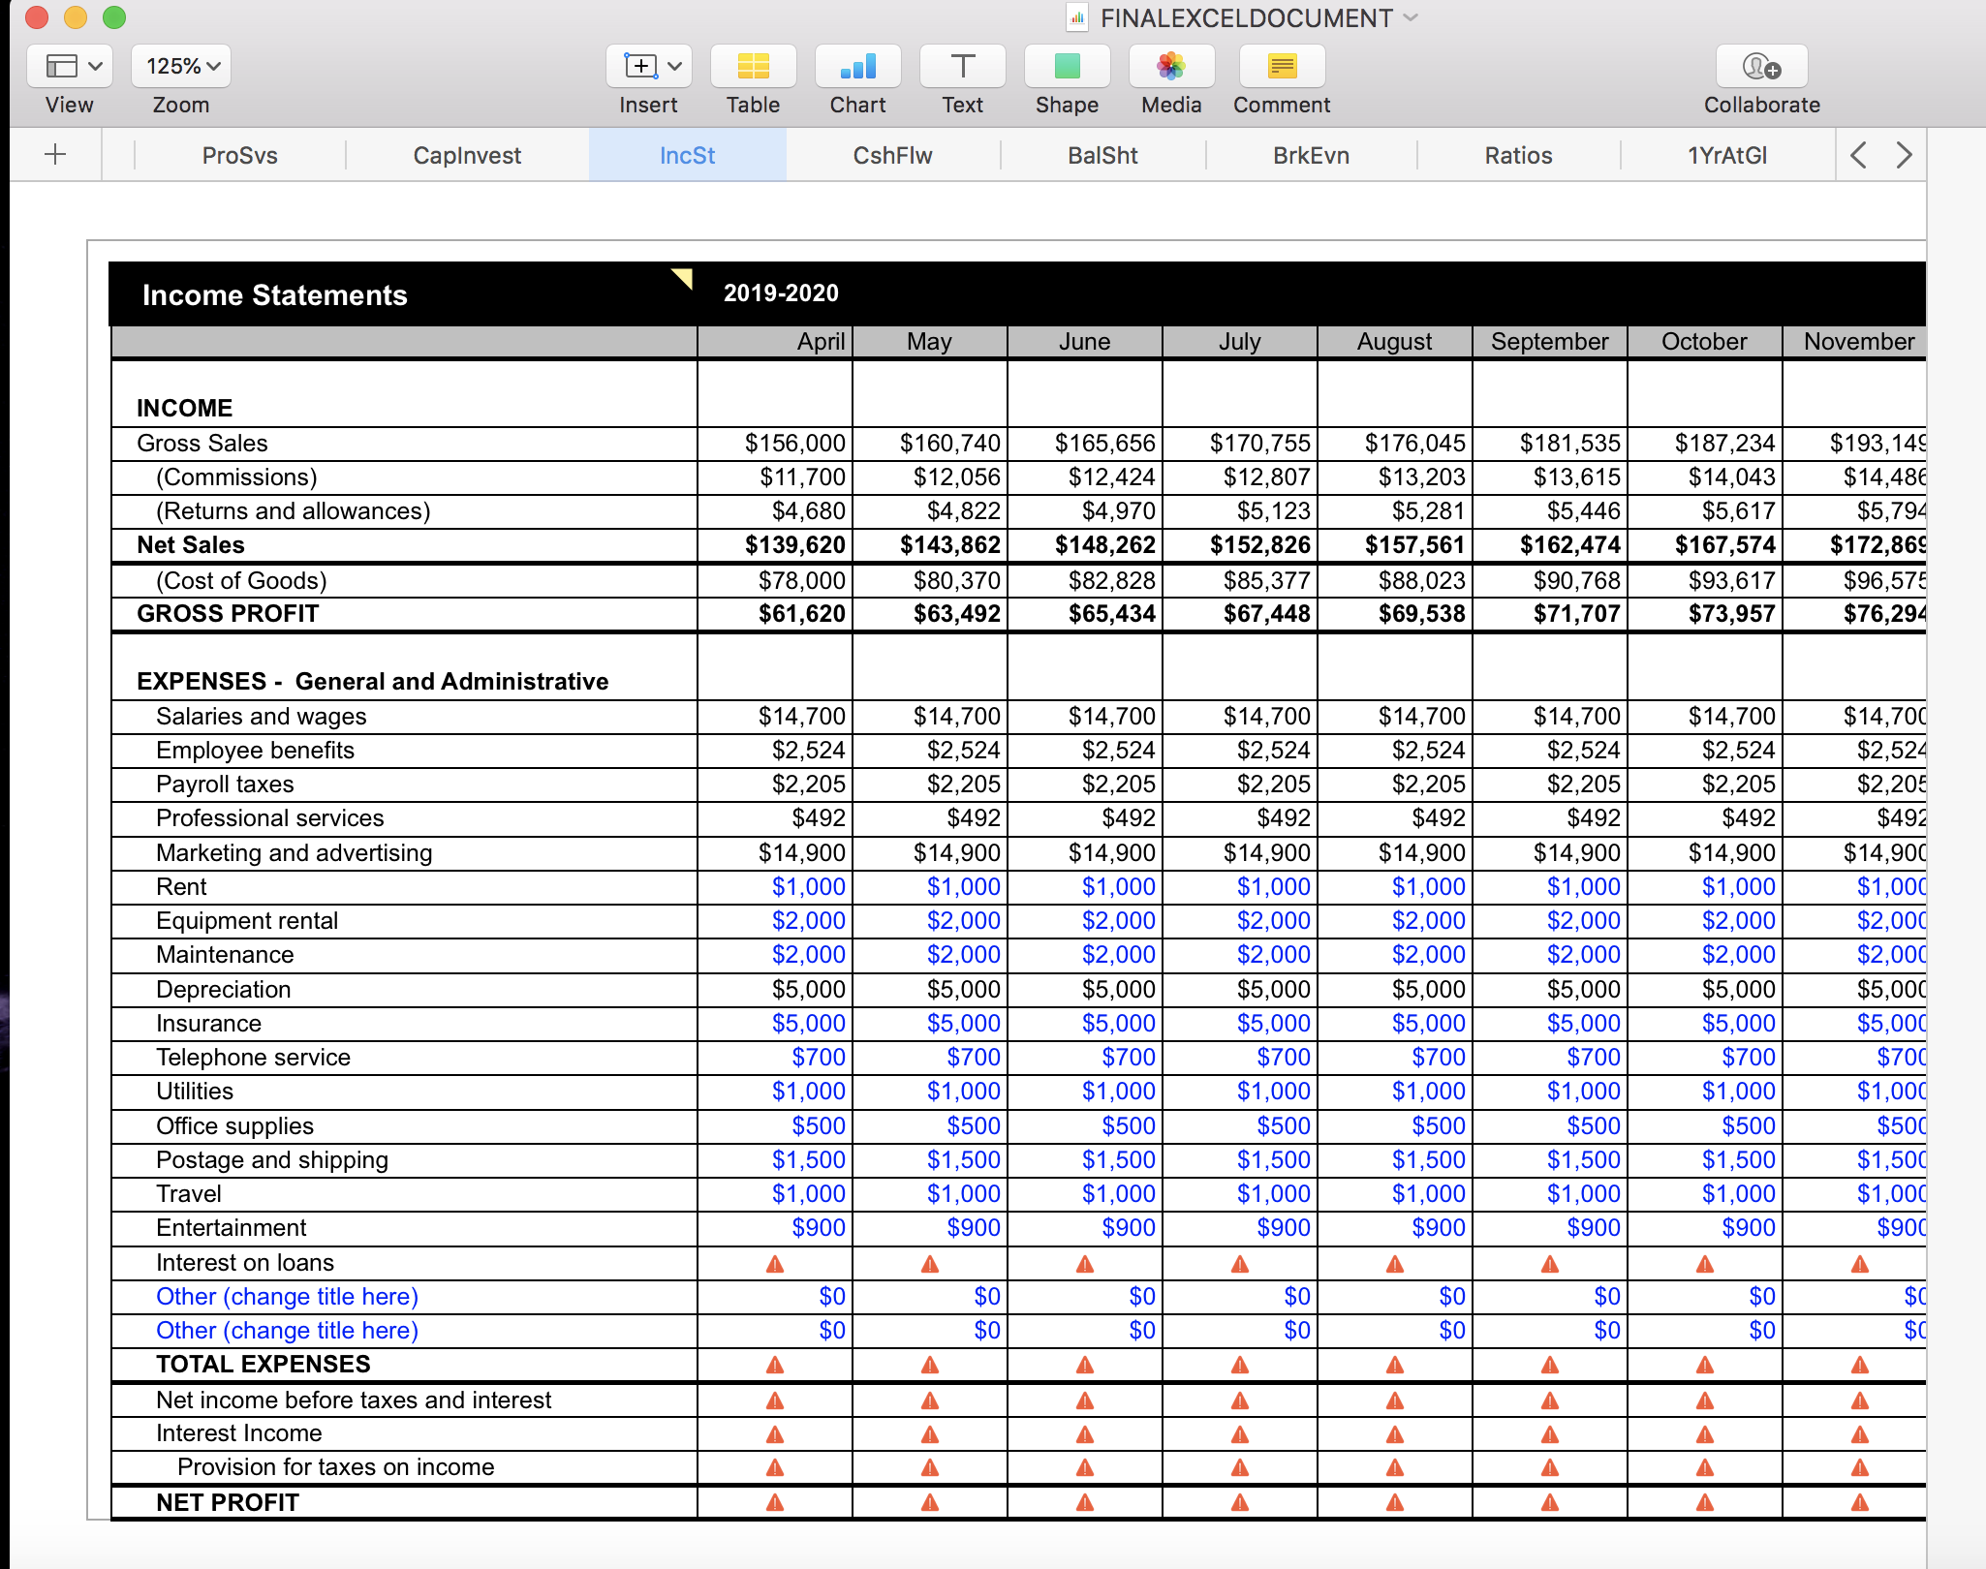Open the Ratios sheet tab
Image resolution: width=1986 pixels, height=1569 pixels.
click(x=1518, y=155)
